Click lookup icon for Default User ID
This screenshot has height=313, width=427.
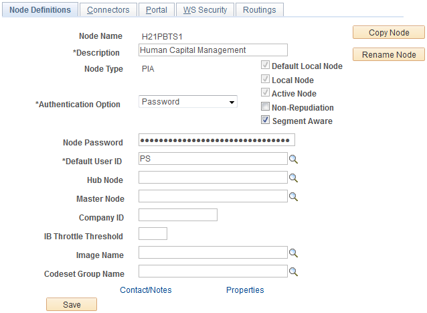click(292, 159)
